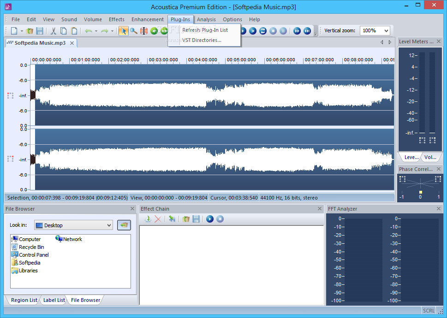The height and width of the screenshot is (318, 447).
Task: Click the apply effect chain icon
Action: pos(172,218)
